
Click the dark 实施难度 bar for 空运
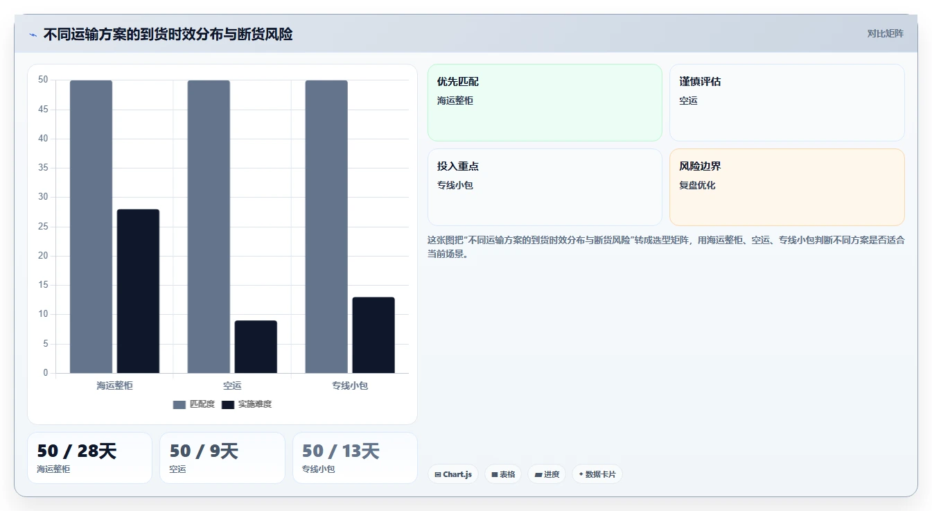(256, 347)
